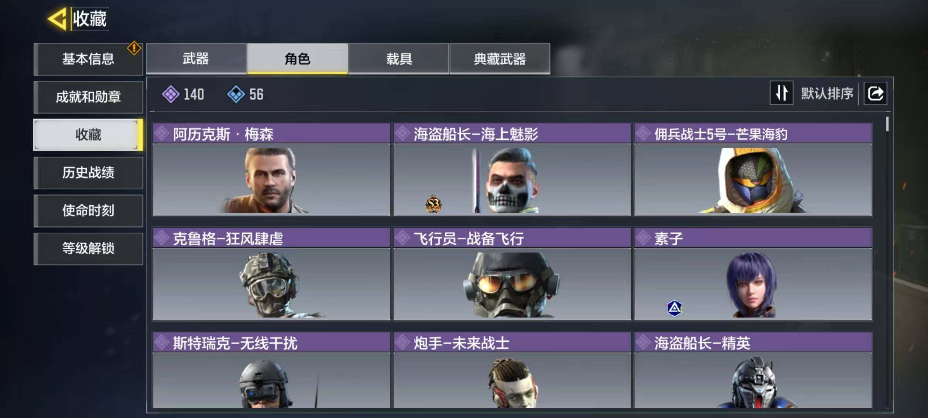This screenshot has height=418, width=928.
Task: Open the 等级解锁 section
Action: (x=88, y=248)
